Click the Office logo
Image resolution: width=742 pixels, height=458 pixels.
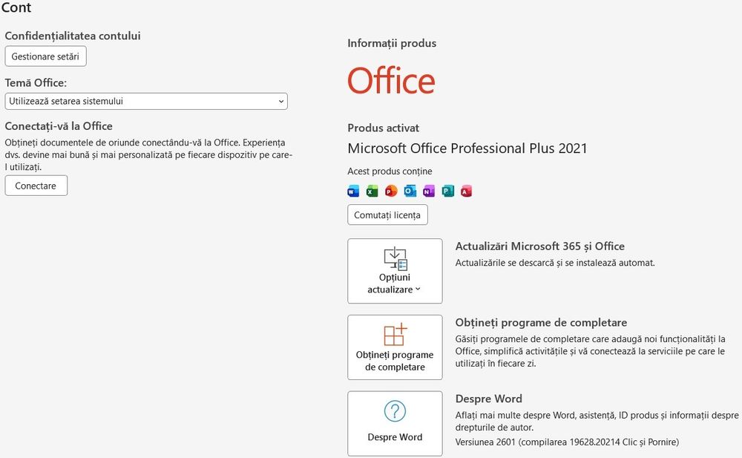(x=391, y=80)
